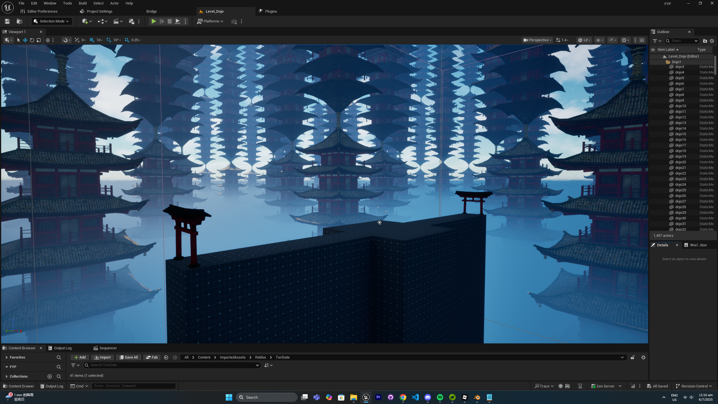Open the Outliner settings gear
This screenshot has height=404, width=718.
tap(712, 41)
